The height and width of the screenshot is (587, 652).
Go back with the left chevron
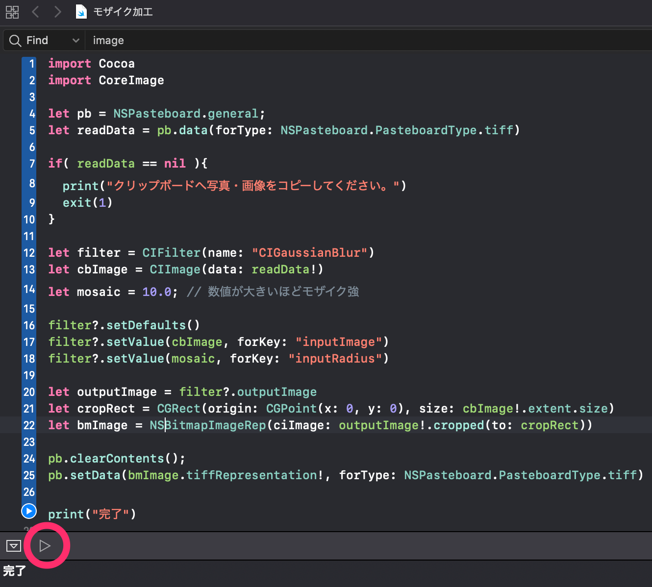(x=35, y=12)
